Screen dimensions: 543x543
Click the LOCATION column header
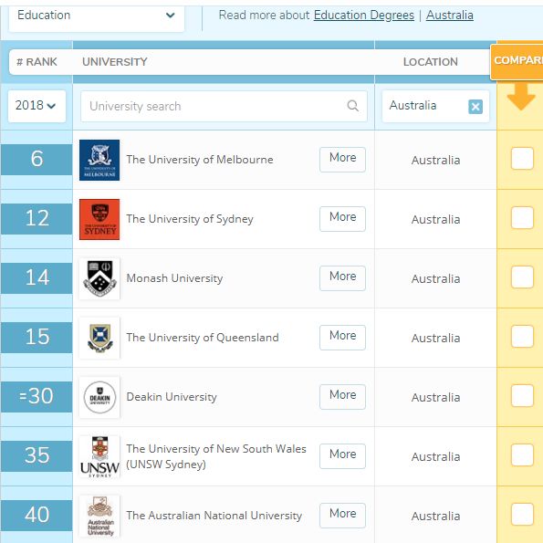[x=431, y=62]
